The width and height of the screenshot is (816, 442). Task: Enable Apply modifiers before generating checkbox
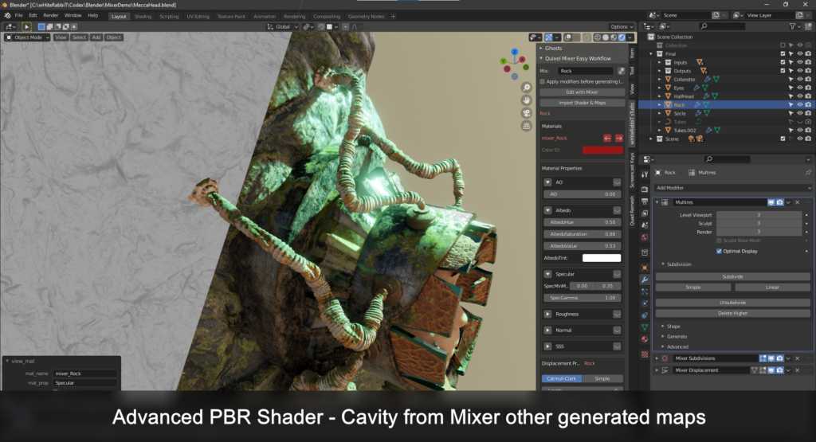(x=542, y=82)
